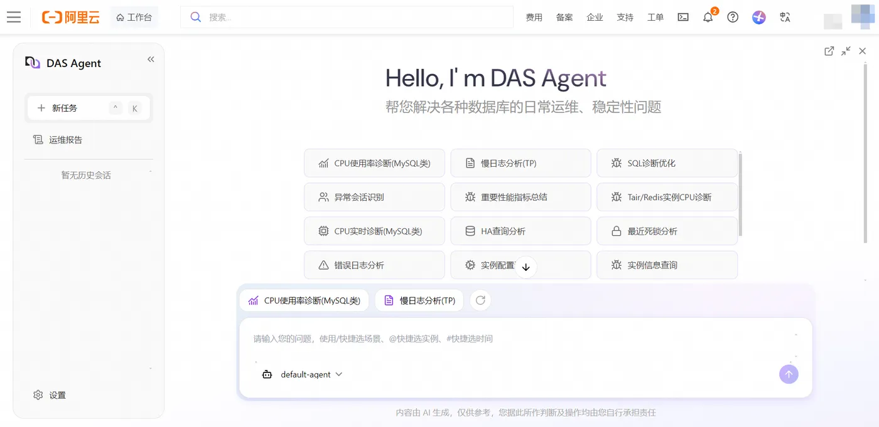Choose 异常会话识别 scenario card
The height and width of the screenshot is (427, 879).
[374, 197]
